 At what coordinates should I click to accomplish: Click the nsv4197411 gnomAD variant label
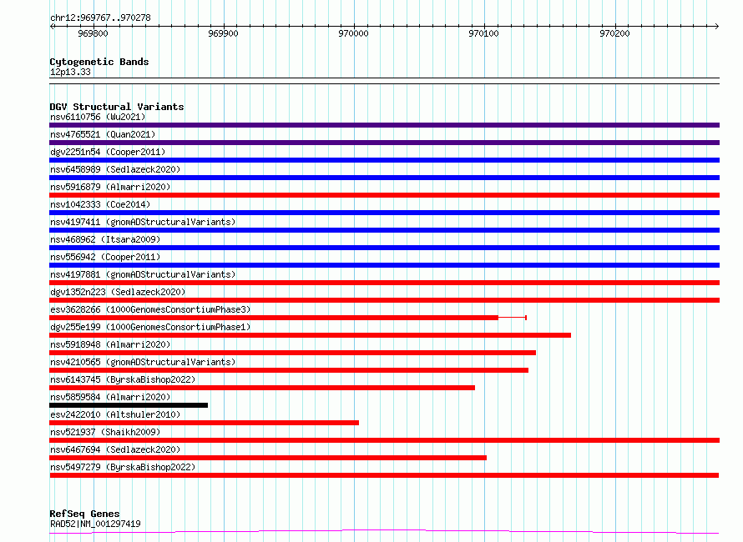(x=143, y=222)
